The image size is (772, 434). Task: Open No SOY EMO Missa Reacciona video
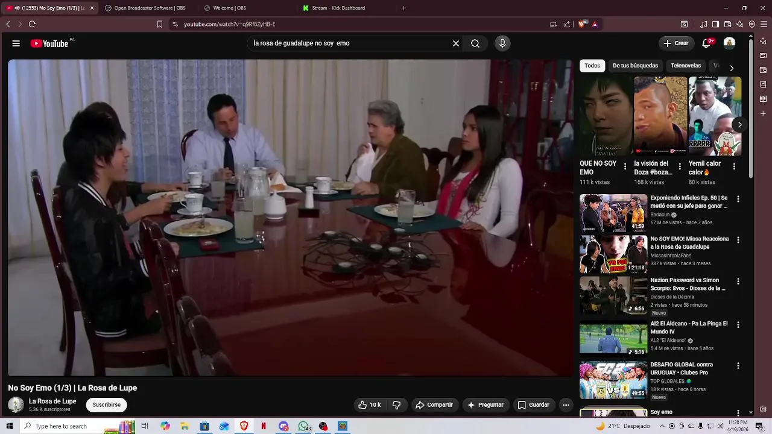[x=613, y=254]
